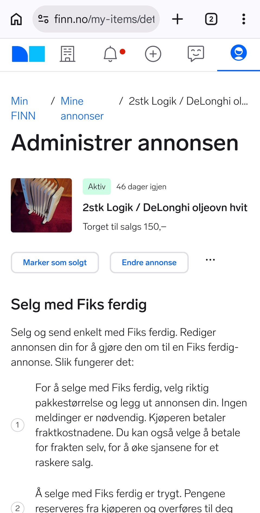260x513 pixels.
Task: Click the finn.no URL address field
Action: click(x=104, y=19)
